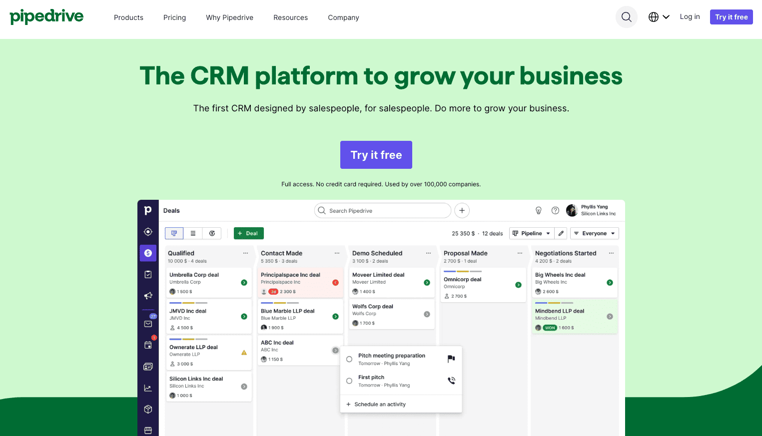
Task: Click the green Try it free button
Action: tap(376, 154)
